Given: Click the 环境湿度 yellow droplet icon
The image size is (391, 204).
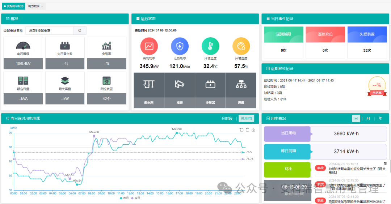Looking at the screenshot, I should pyautogui.click(x=241, y=46).
